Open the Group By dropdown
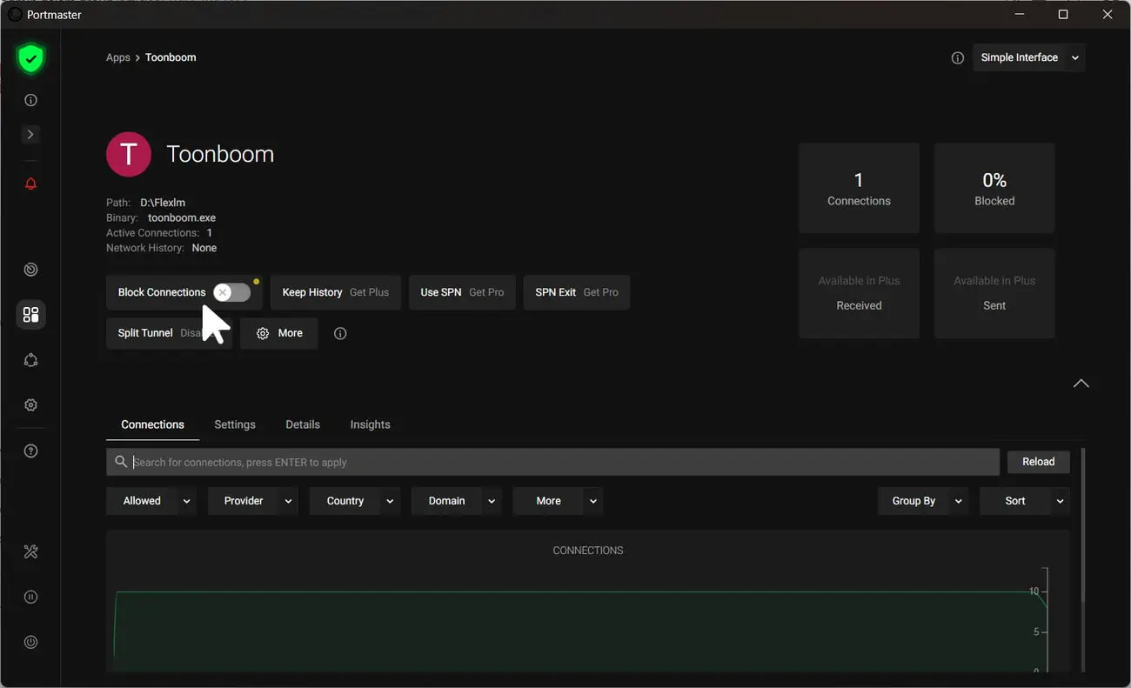 923,501
